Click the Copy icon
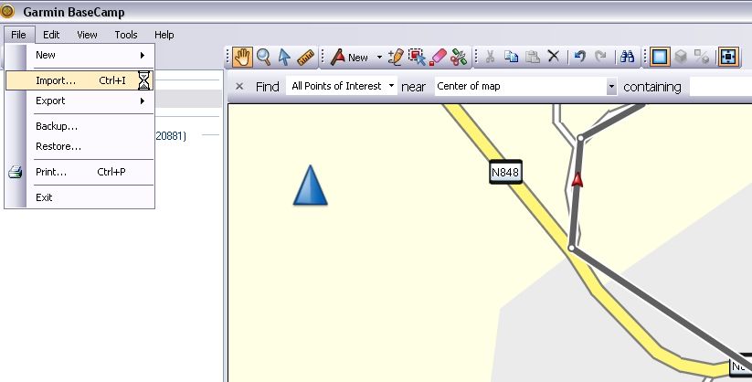Image resolution: width=752 pixels, height=382 pixels. pos(512,57)
